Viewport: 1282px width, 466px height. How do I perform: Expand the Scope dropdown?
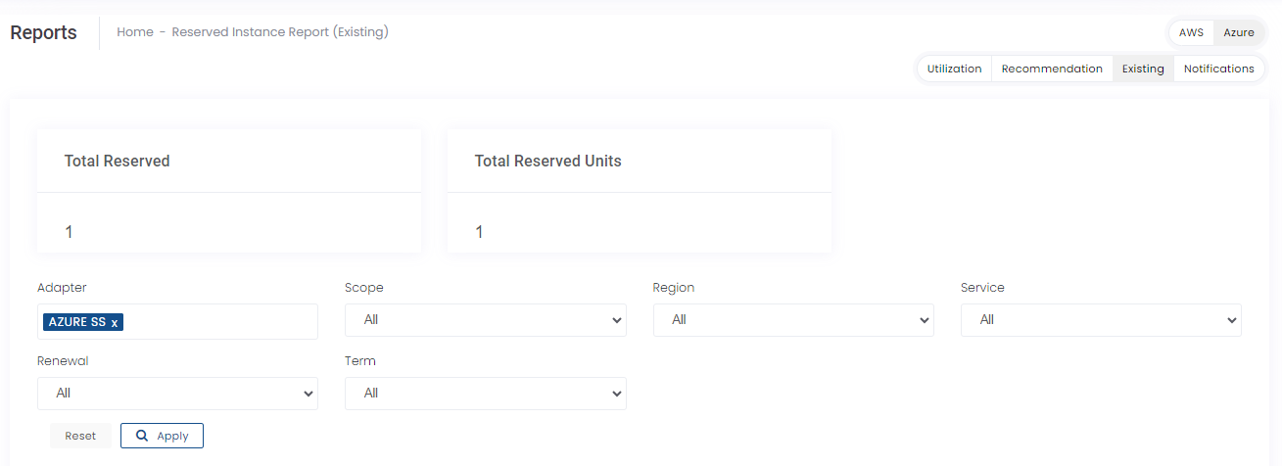(x=485, y=320)
